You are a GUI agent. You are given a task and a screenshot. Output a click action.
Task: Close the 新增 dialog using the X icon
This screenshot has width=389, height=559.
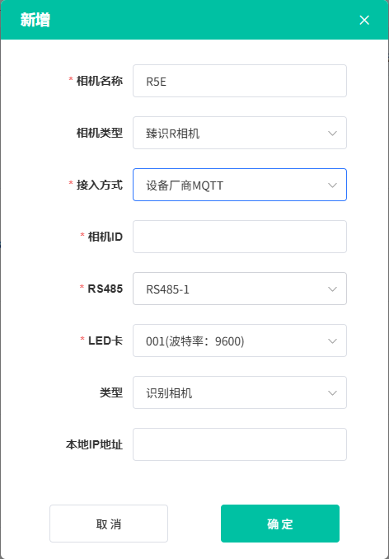[x=364, y=20]
